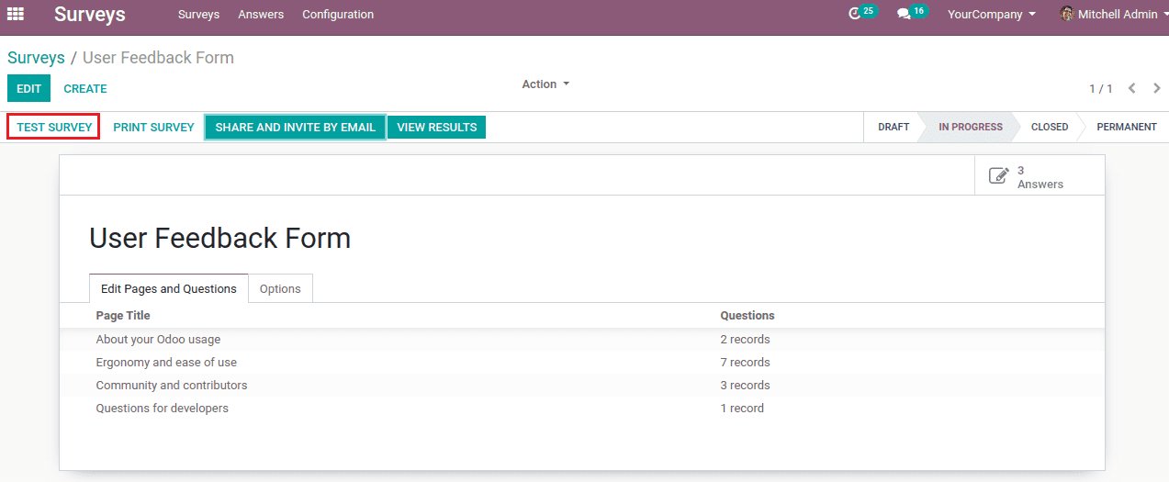
Task: Click the Surveys app title
Action: click(90, 15)
